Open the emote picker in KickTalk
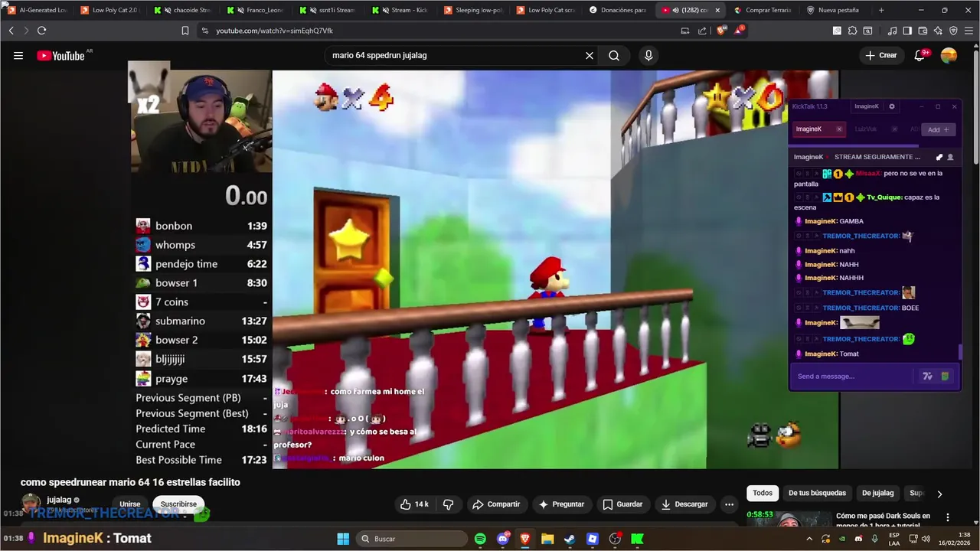The width and height of the screenshot is (980, 551). point(945,376)
